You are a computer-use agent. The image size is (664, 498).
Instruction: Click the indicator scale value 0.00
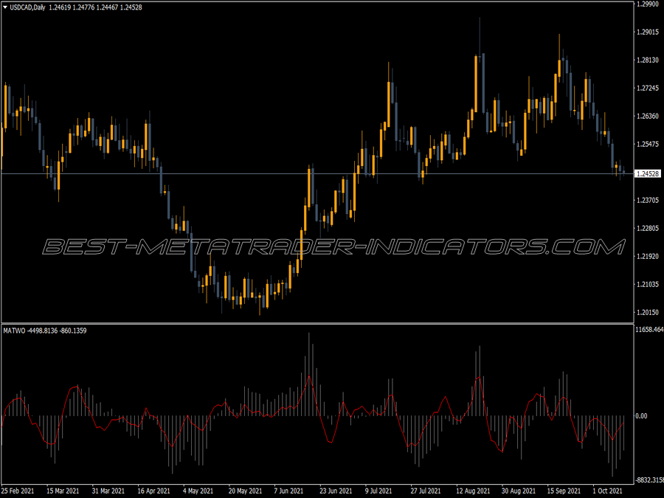tap(642, 416)
